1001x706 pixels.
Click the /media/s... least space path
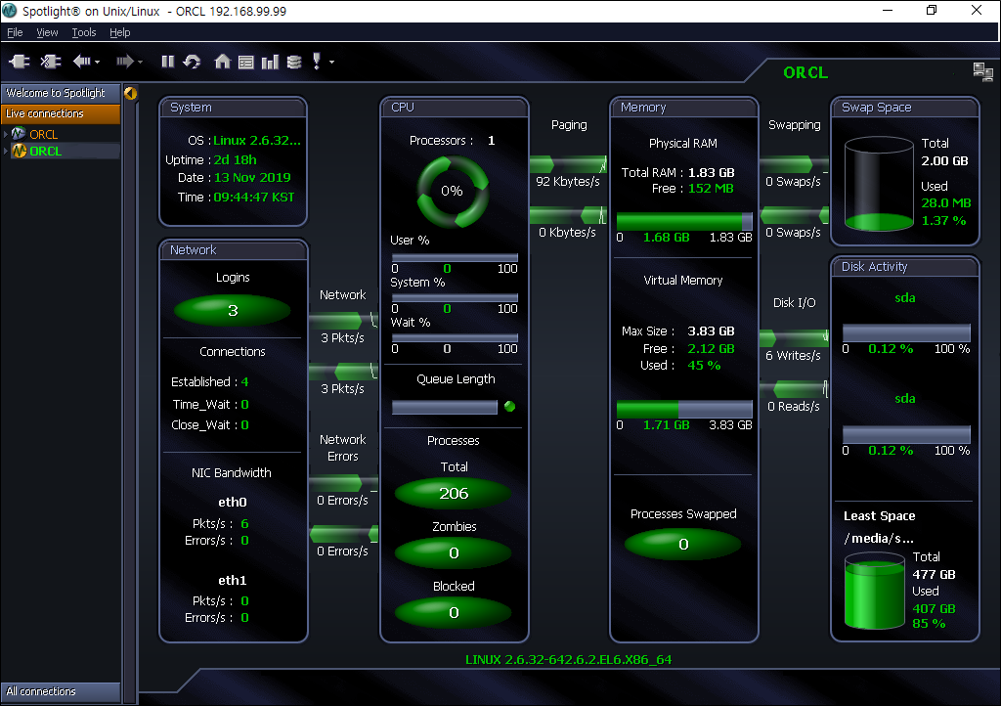tap(879, 539)
